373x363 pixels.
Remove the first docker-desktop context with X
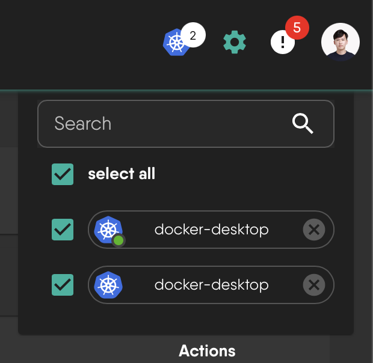(313, 229)
